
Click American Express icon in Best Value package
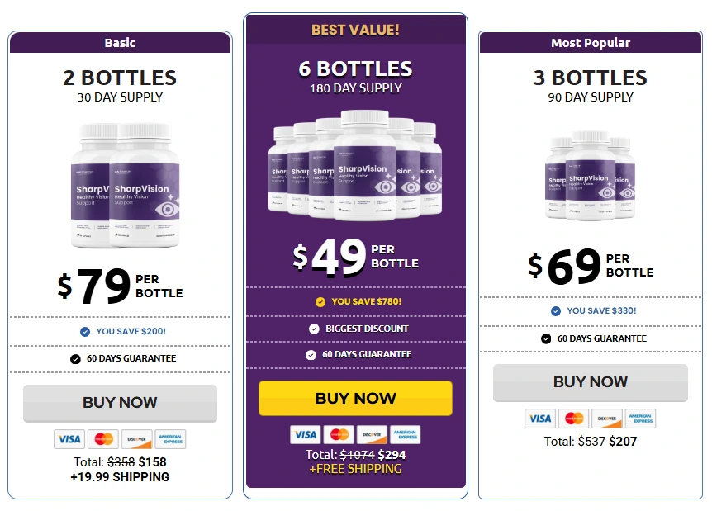click(x=405, y=434)
